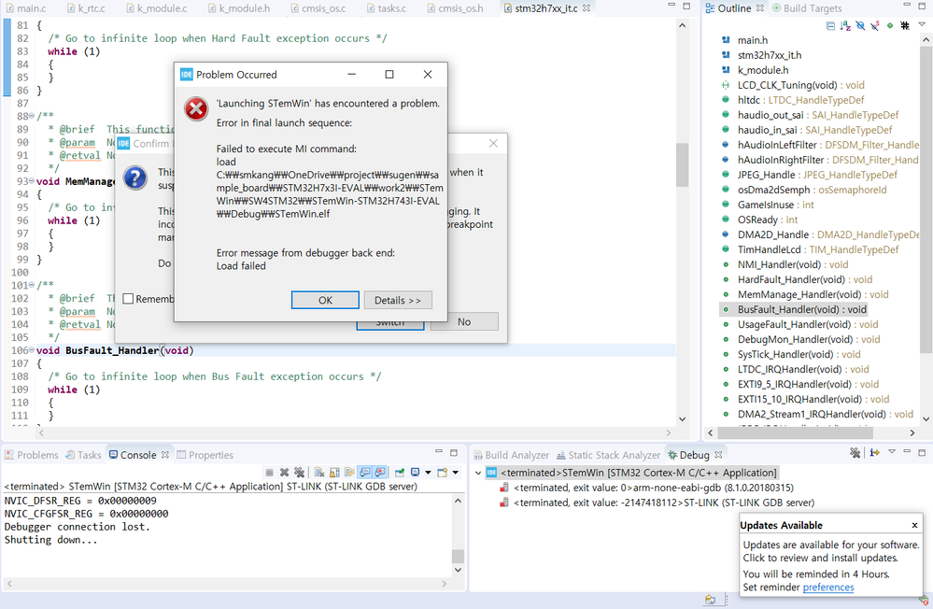Minimize the editor area using its toolbar icon
The image size is (933, 609).
(x=671, y=6)
